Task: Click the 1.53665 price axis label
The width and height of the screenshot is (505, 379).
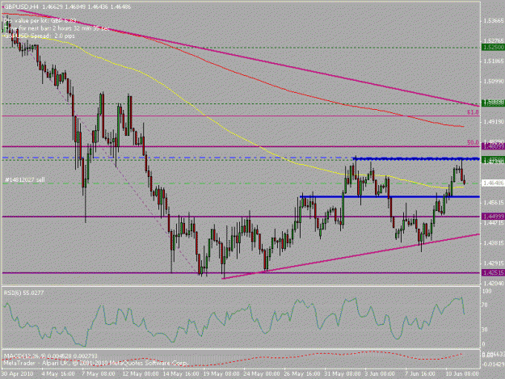Action: pyautogui.click(x=493, y=21)
